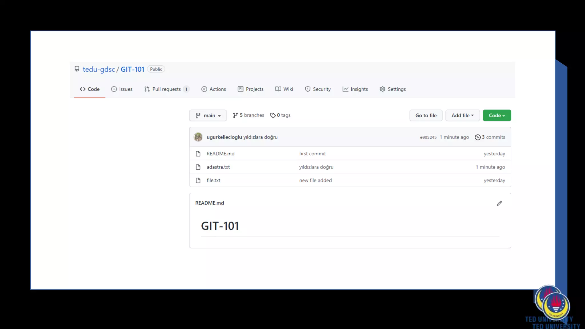
Task: Open the Actions tab
Action: click(213, 89)
